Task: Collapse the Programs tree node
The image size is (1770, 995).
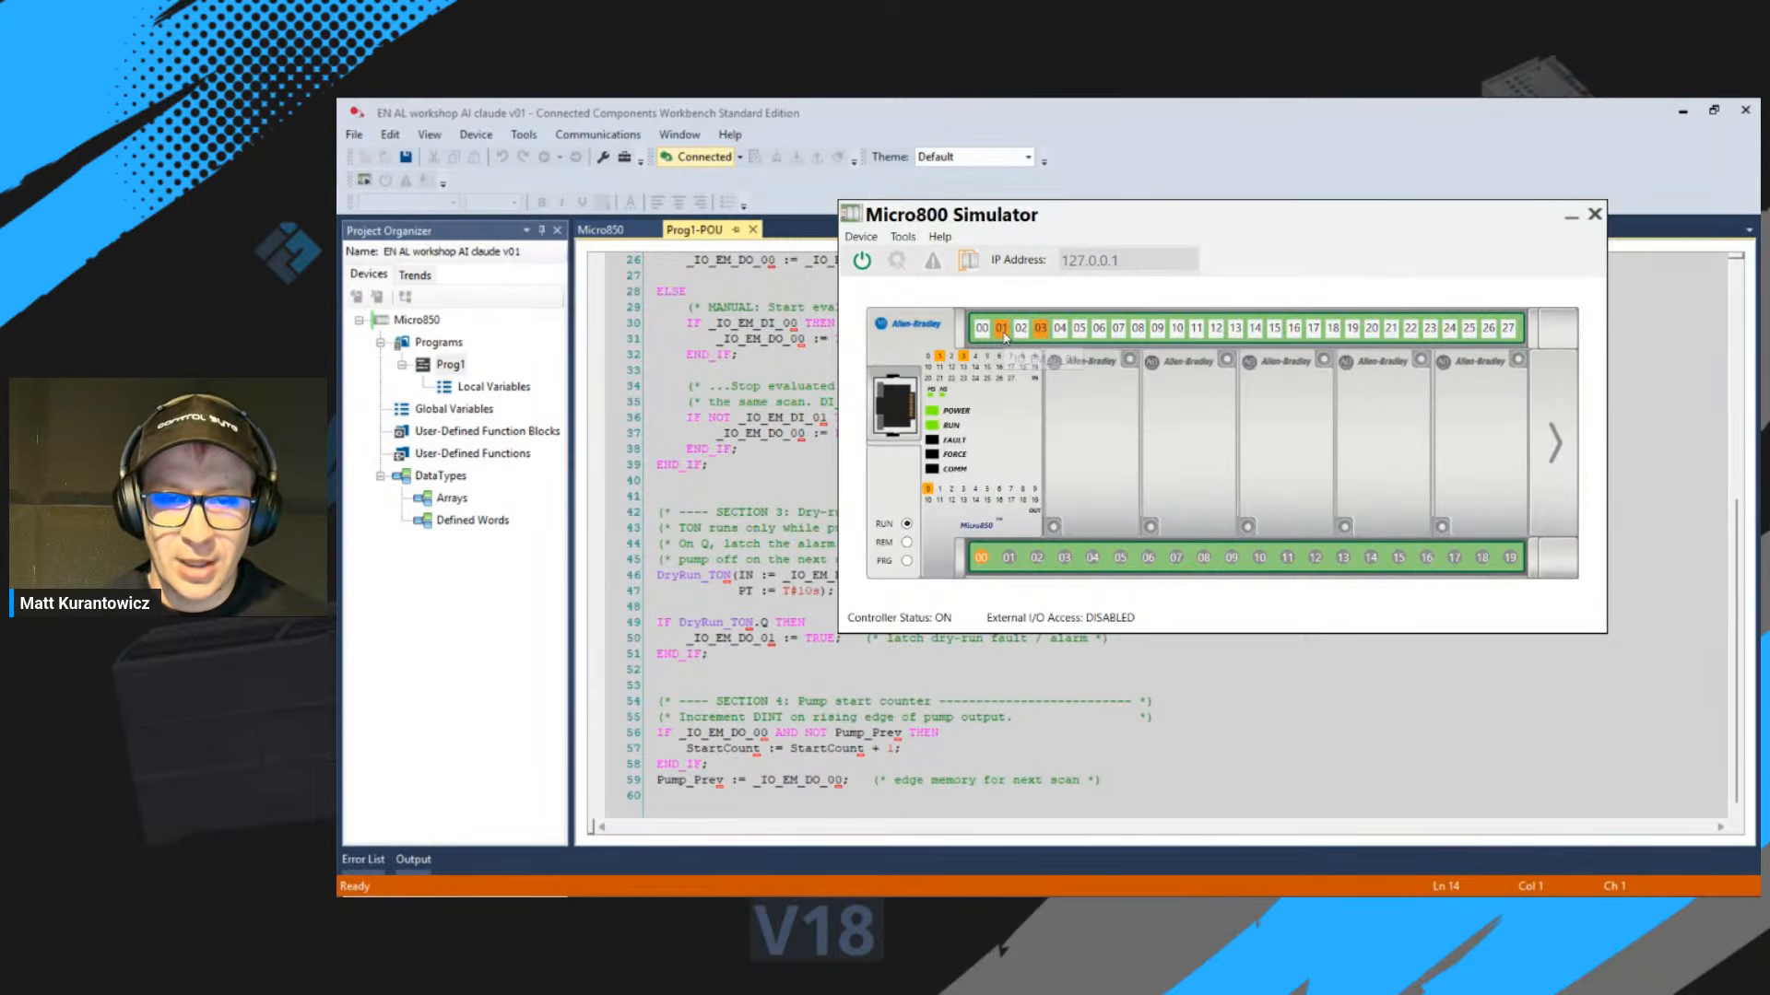Action: 380,342
